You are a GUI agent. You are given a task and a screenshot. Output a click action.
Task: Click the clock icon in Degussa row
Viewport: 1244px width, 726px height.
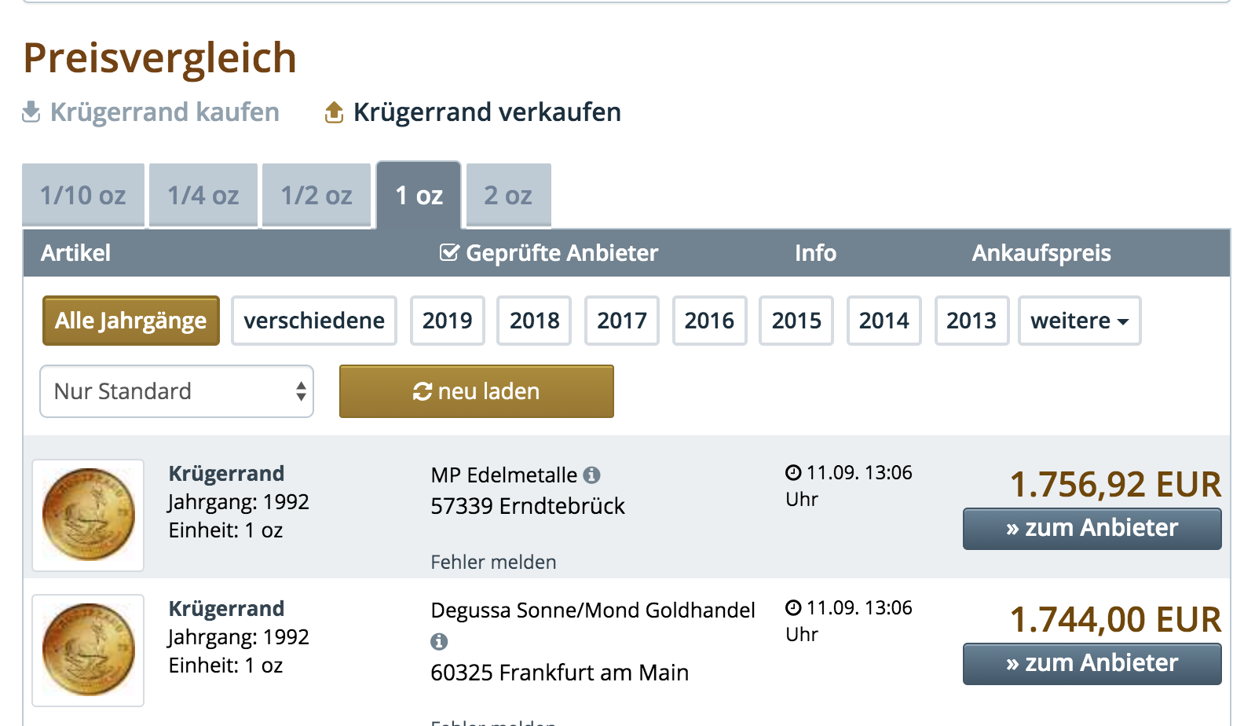tap(793, 608)
